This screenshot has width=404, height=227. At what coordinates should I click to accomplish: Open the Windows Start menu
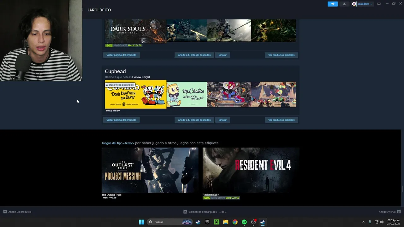point(141,222)
